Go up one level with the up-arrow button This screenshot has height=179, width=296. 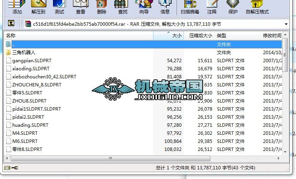[x=11, y=23]
